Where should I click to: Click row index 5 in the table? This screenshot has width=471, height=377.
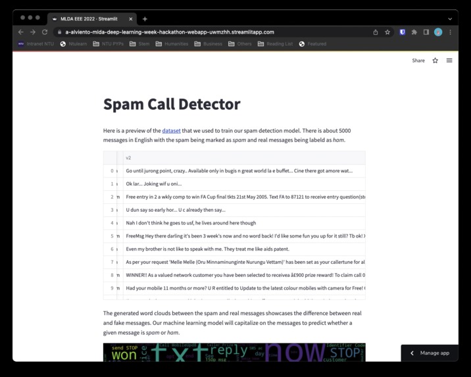[x=111, y=236]
